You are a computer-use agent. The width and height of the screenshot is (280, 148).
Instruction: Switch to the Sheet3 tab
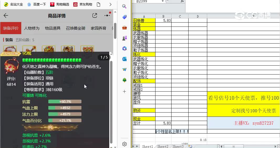point(178,146)
